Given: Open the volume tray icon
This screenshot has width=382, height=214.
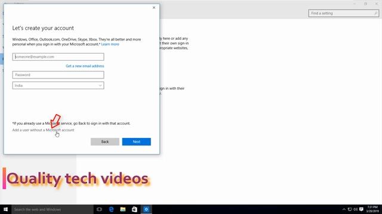Looking at the screenshot, I should point(356,209).
